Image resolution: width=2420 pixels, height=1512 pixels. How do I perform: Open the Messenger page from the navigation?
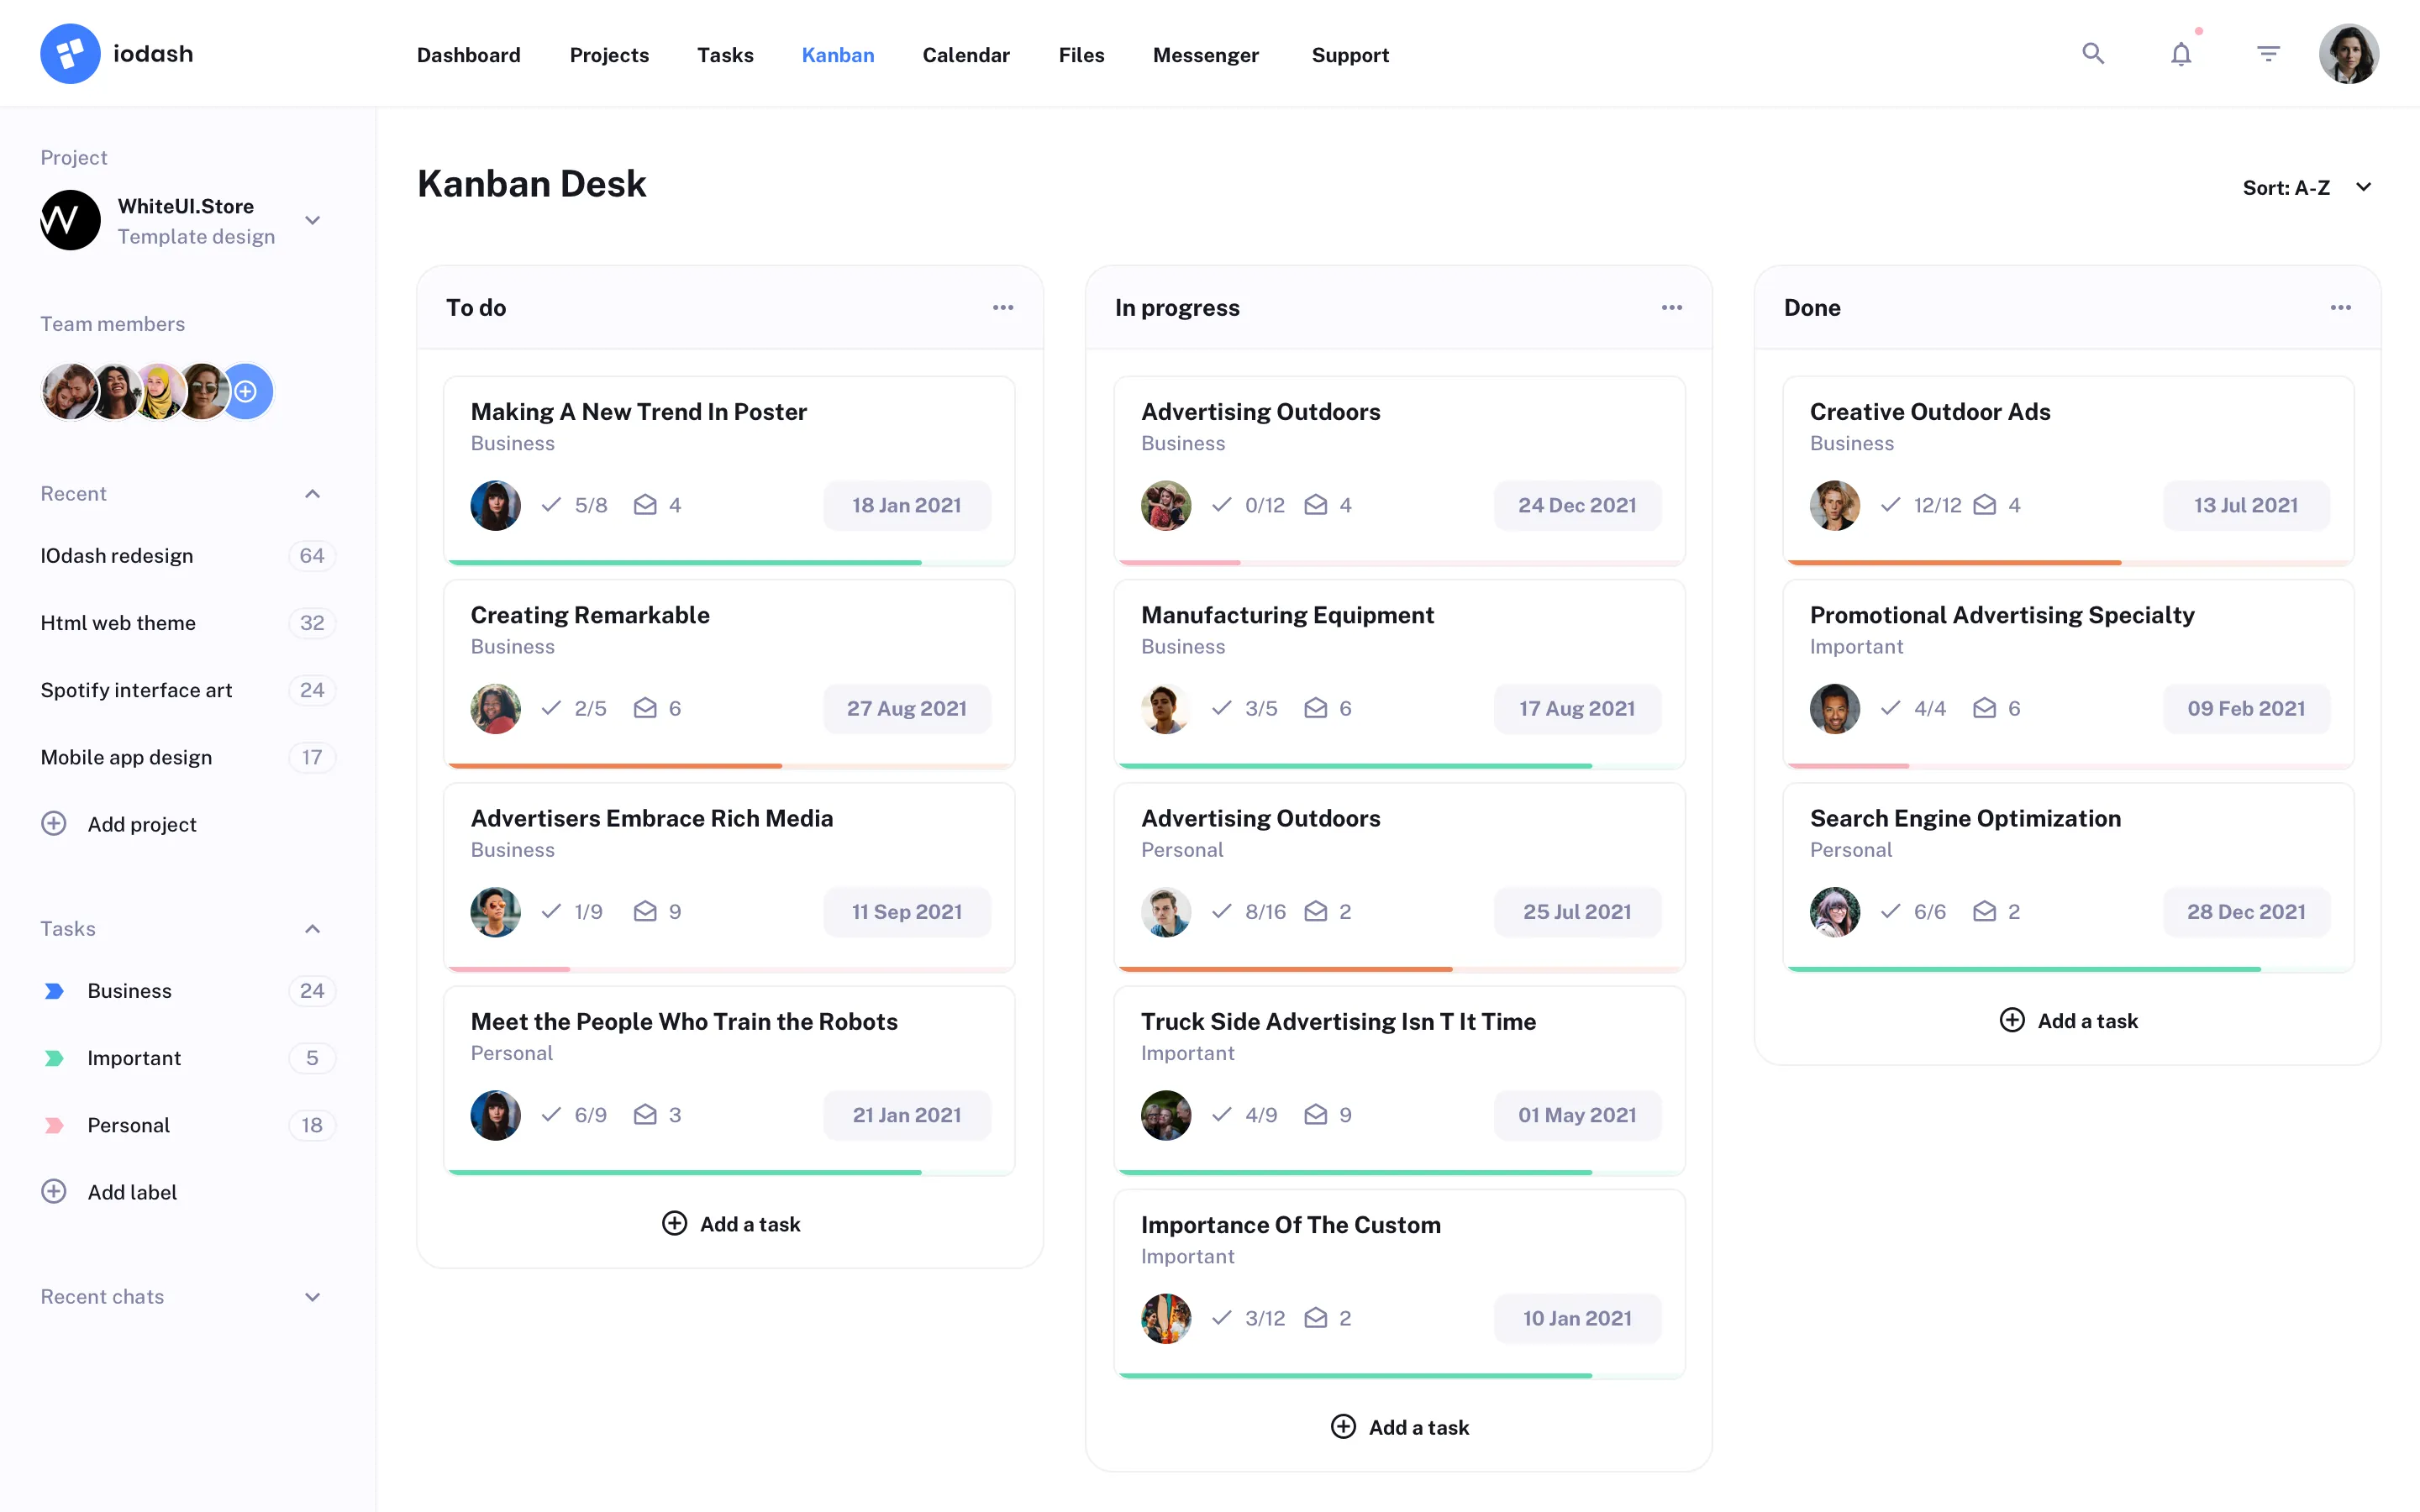[1206, 55]
